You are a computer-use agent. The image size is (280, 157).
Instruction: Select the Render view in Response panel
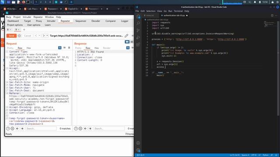107,48
